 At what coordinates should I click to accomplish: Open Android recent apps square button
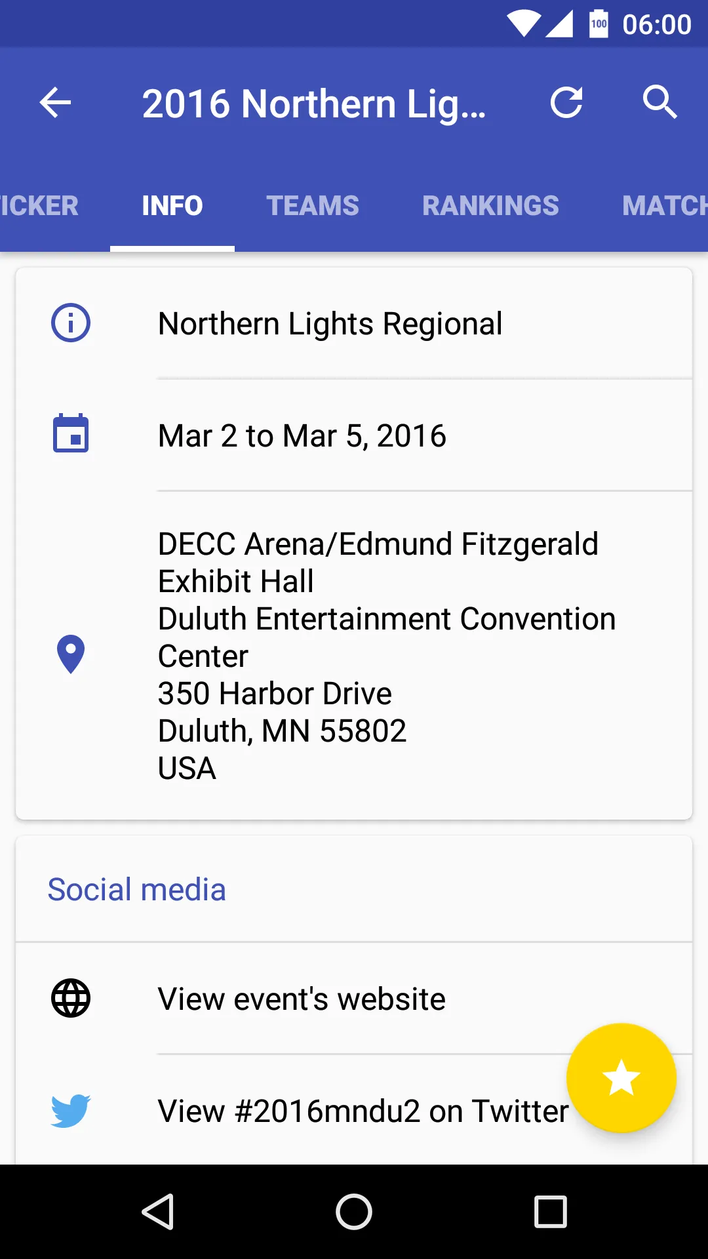[551, 1212]
